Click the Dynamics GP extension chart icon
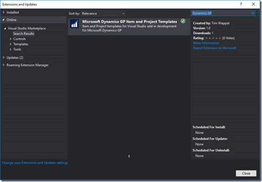The image size is (262, 182). tap(74, 24)
